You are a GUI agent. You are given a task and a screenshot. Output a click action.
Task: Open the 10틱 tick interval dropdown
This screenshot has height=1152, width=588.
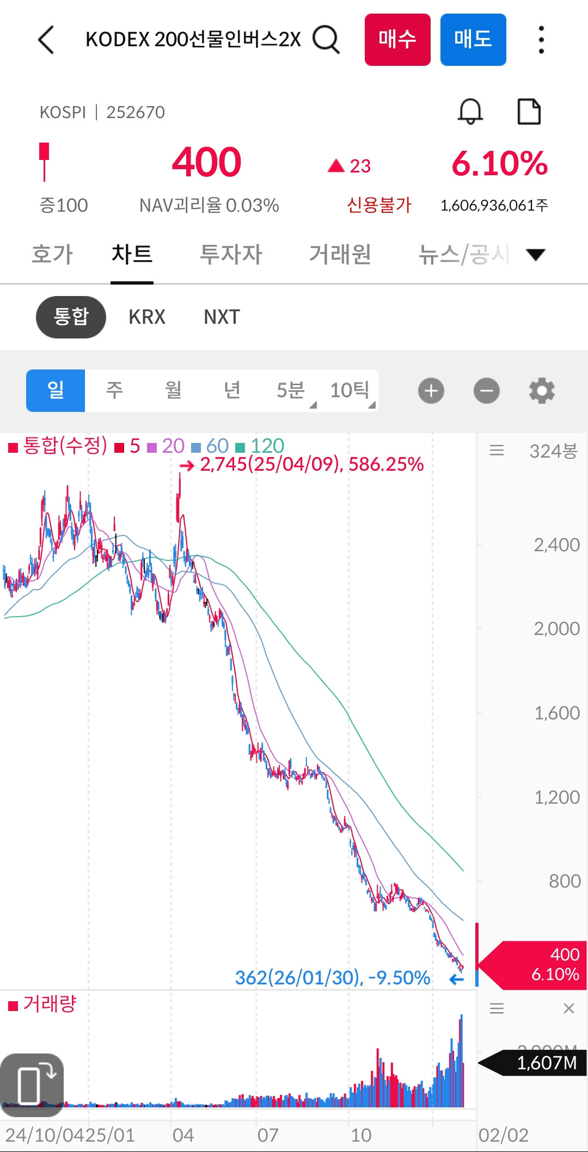(351, 391)
